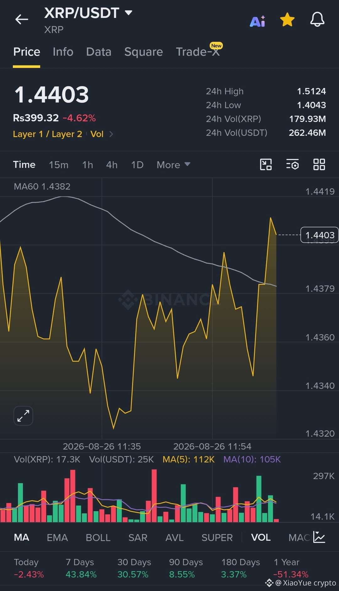Tap the Rs399.32 converted price
This screenshot has width=339, height=591.
tap(36, 118)
